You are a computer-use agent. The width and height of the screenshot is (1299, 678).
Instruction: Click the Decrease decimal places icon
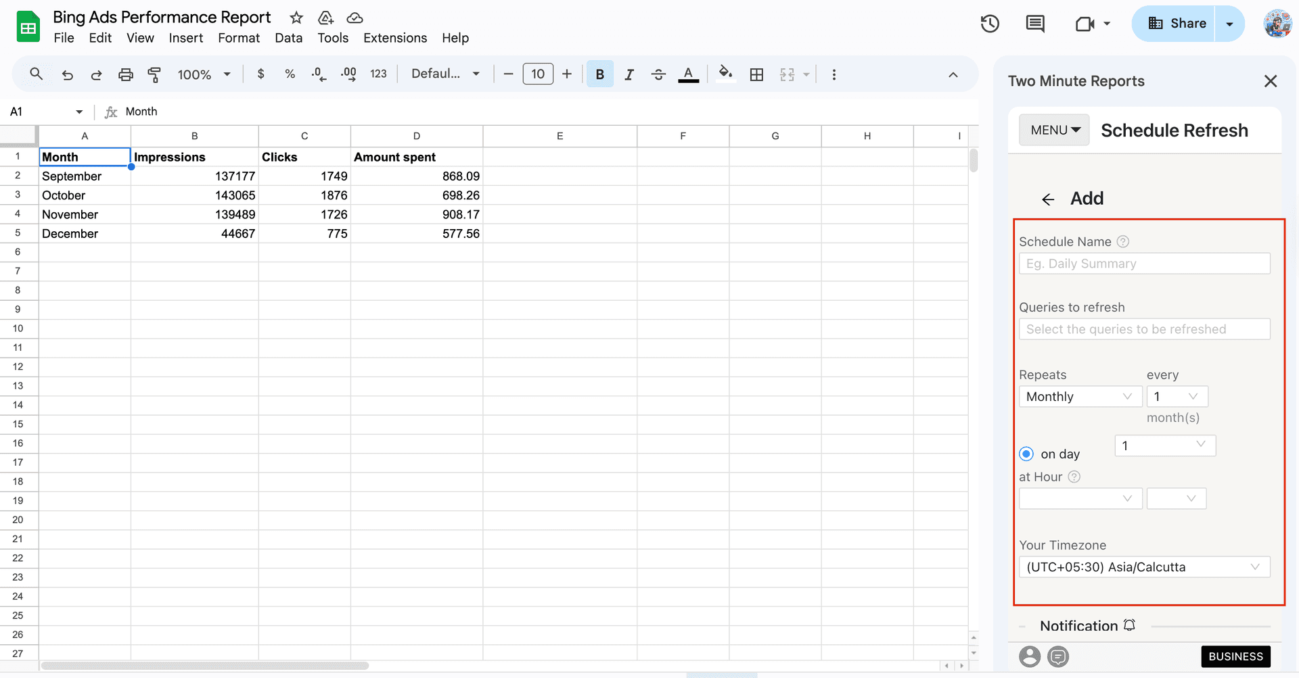click(318, 74)
